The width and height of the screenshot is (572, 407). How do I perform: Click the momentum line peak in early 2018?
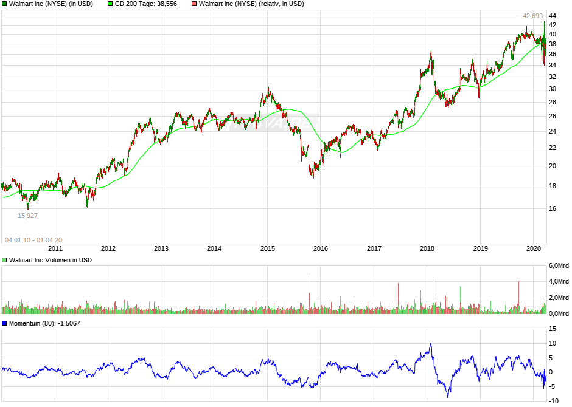431,344
